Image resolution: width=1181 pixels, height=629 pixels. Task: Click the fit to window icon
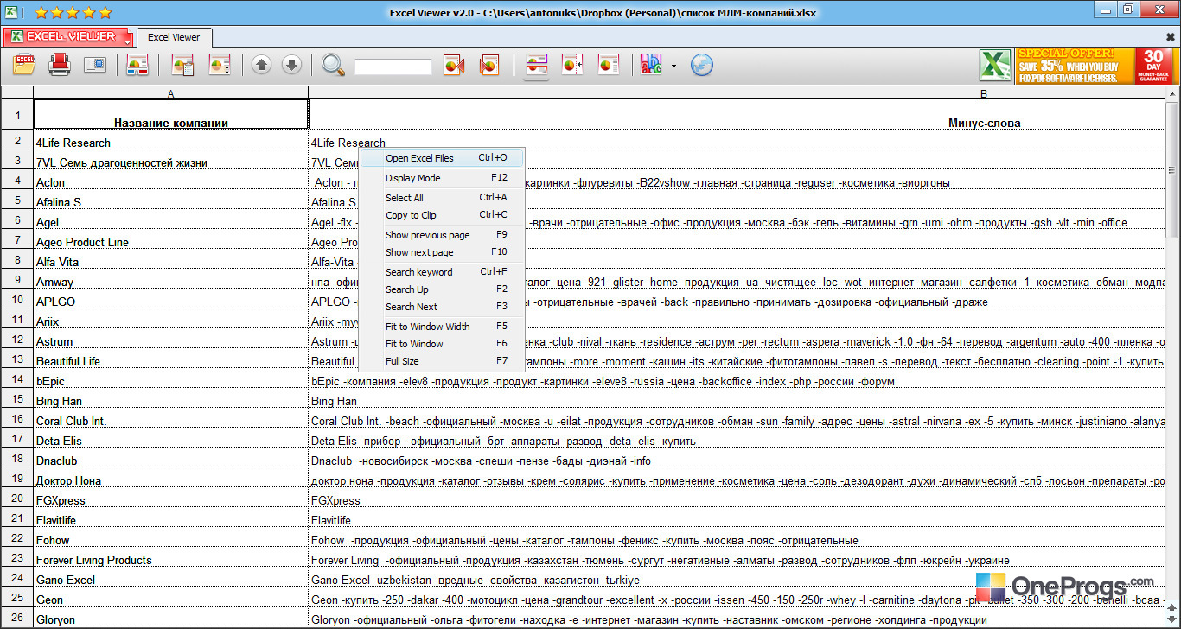click(x=572, y=65)
